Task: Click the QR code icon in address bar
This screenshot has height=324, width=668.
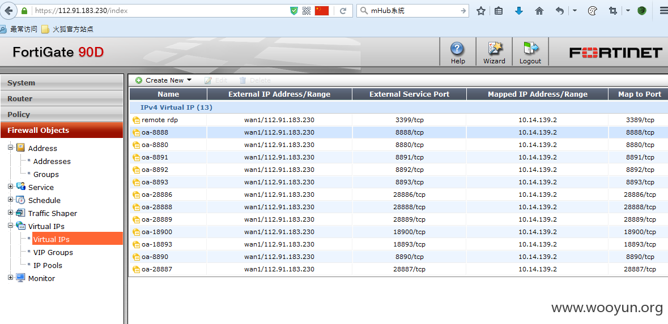Action: pyautogui.click(x=307, y=11)
